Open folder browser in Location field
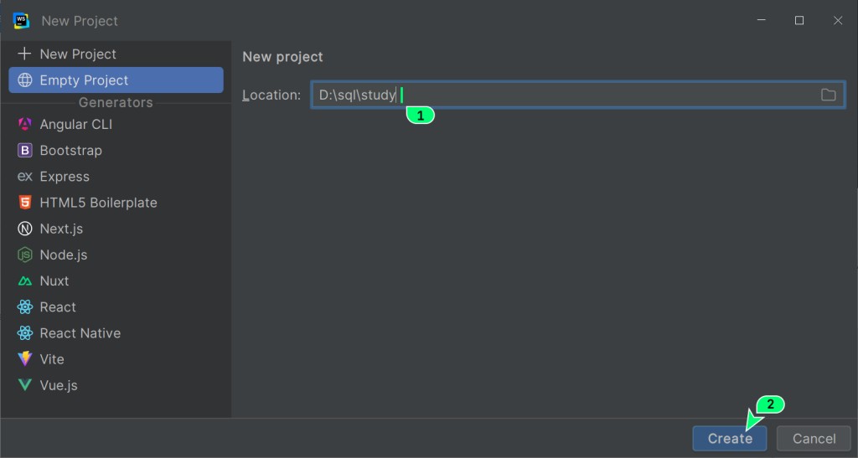The width and height of the screenshot is (858, 458). pos(828,95)
